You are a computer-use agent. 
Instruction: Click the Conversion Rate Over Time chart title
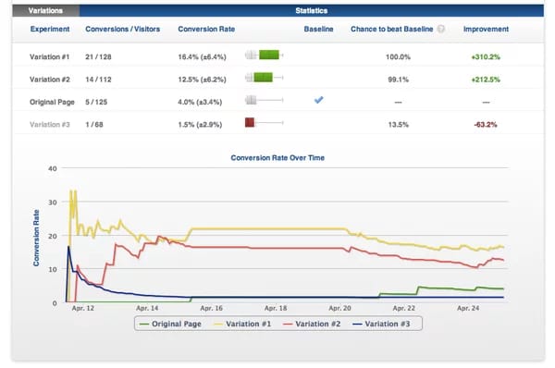(277, 158)
